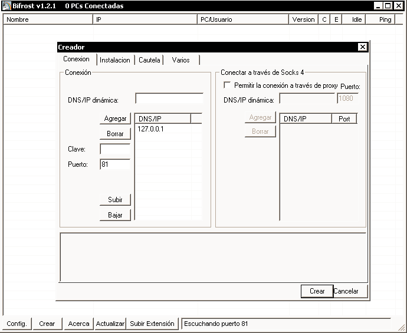This screenshot has width=407, height=333.
Task: Click the Crear button in bottom bar
Action: tap(47, 324)
